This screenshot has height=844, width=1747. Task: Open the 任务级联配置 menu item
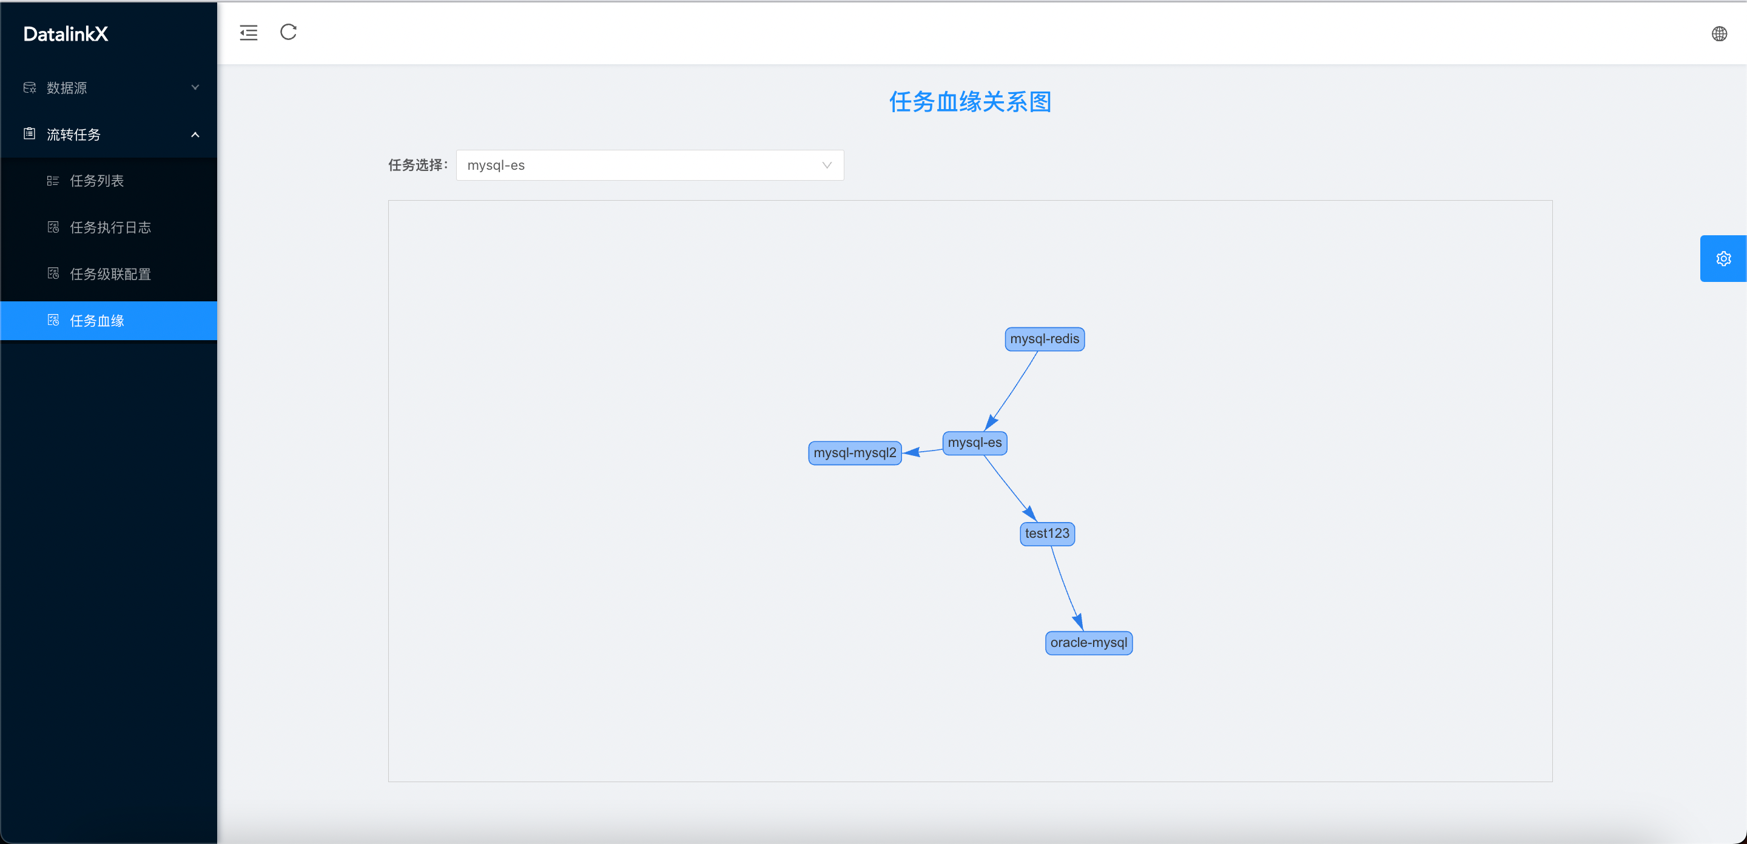coord(110,274)
